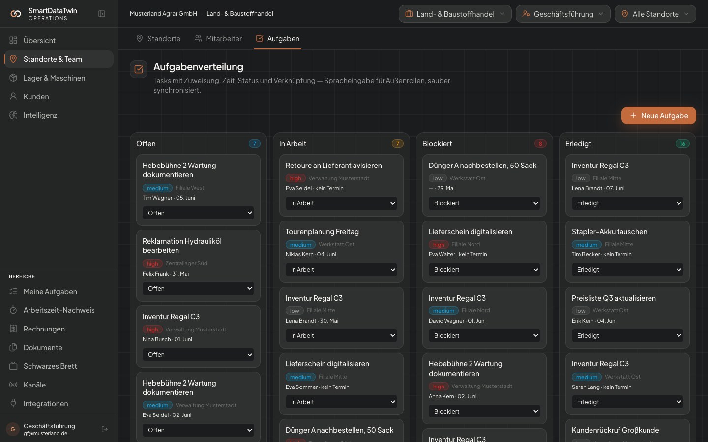Click the Rechnungen receipt icon

click(13, 329)
